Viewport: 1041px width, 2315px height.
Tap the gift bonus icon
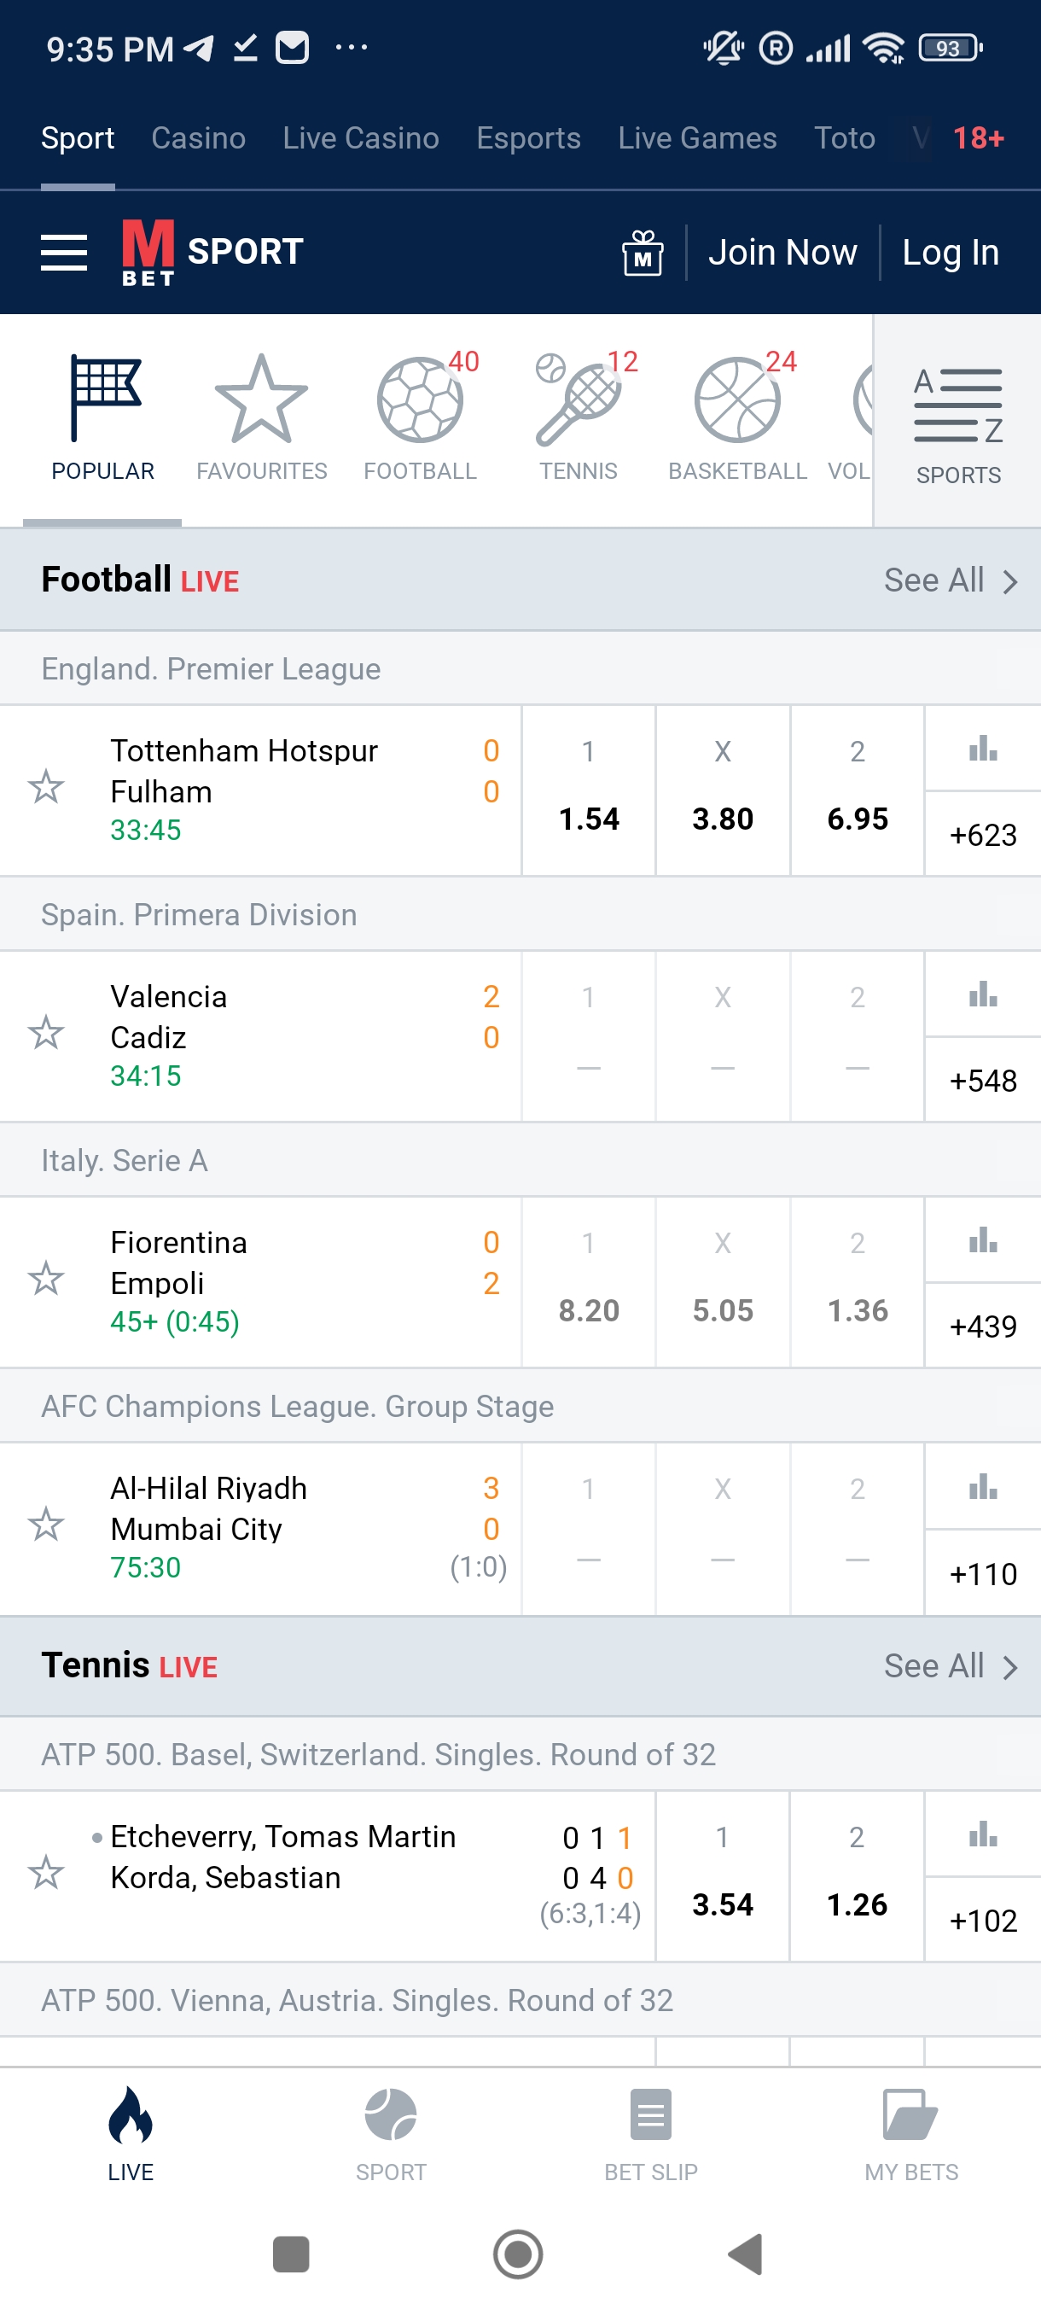[643, 253]
